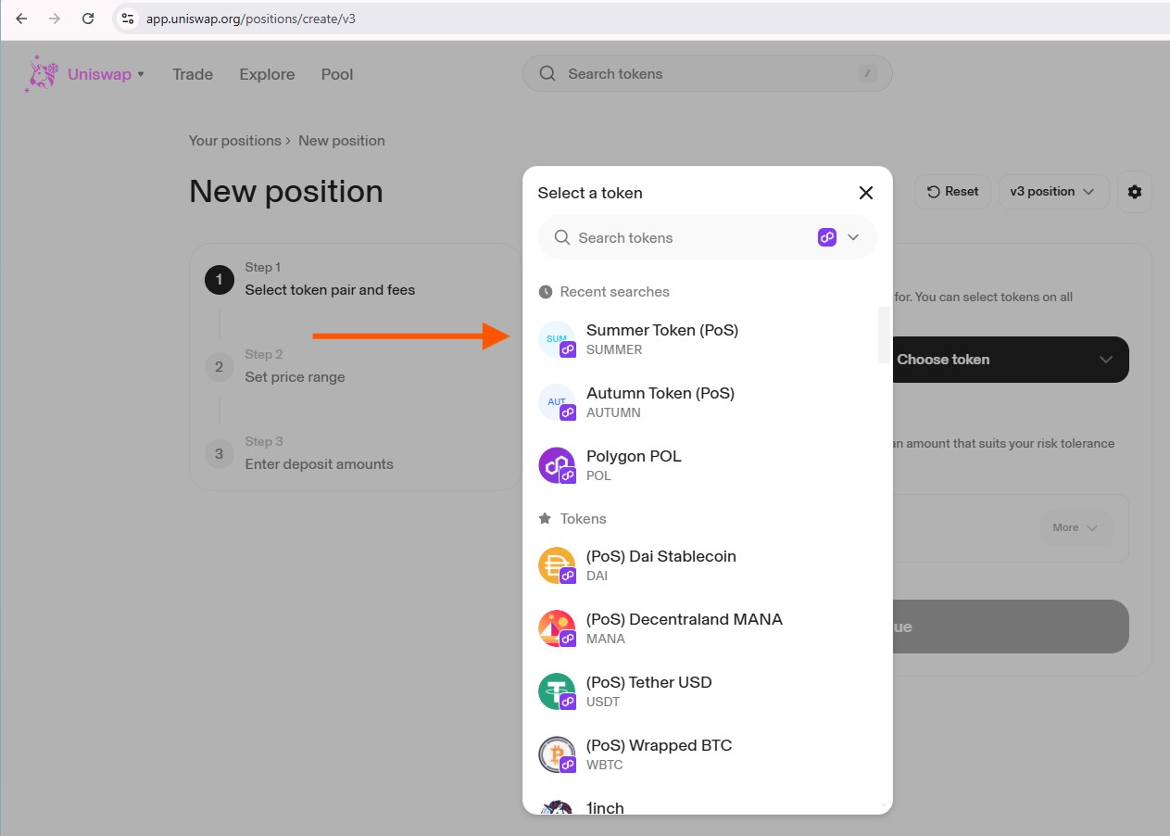Reload the page with browser refresh icon
Image resolution: width=1170 pixels, height=836 pixels.
[x=88, y=19]
